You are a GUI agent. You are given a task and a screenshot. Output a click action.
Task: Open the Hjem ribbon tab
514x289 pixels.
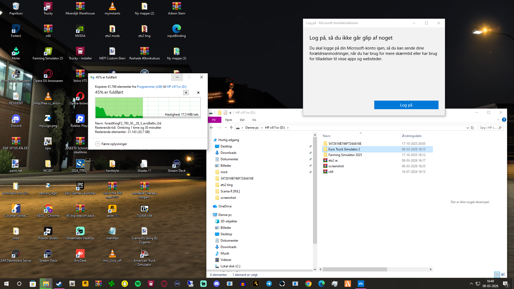228,120
